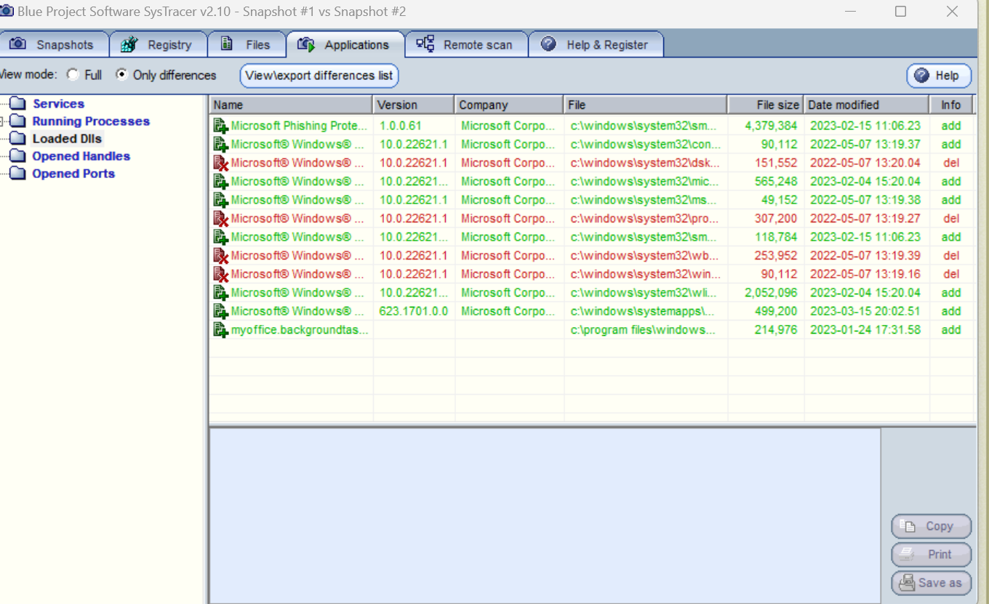Screen dimensions: 989x604
Task: Go to the Files tab
Action: 247,44
